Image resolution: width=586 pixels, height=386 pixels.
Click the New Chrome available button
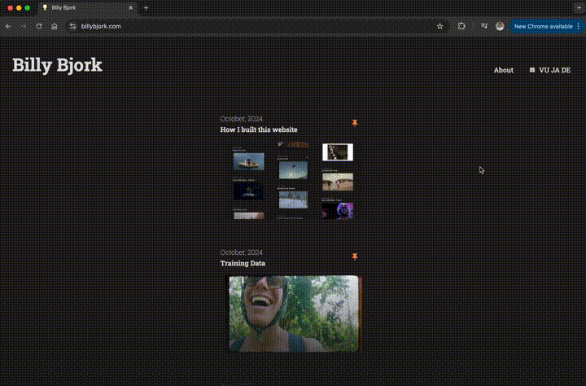click(543, 26)
